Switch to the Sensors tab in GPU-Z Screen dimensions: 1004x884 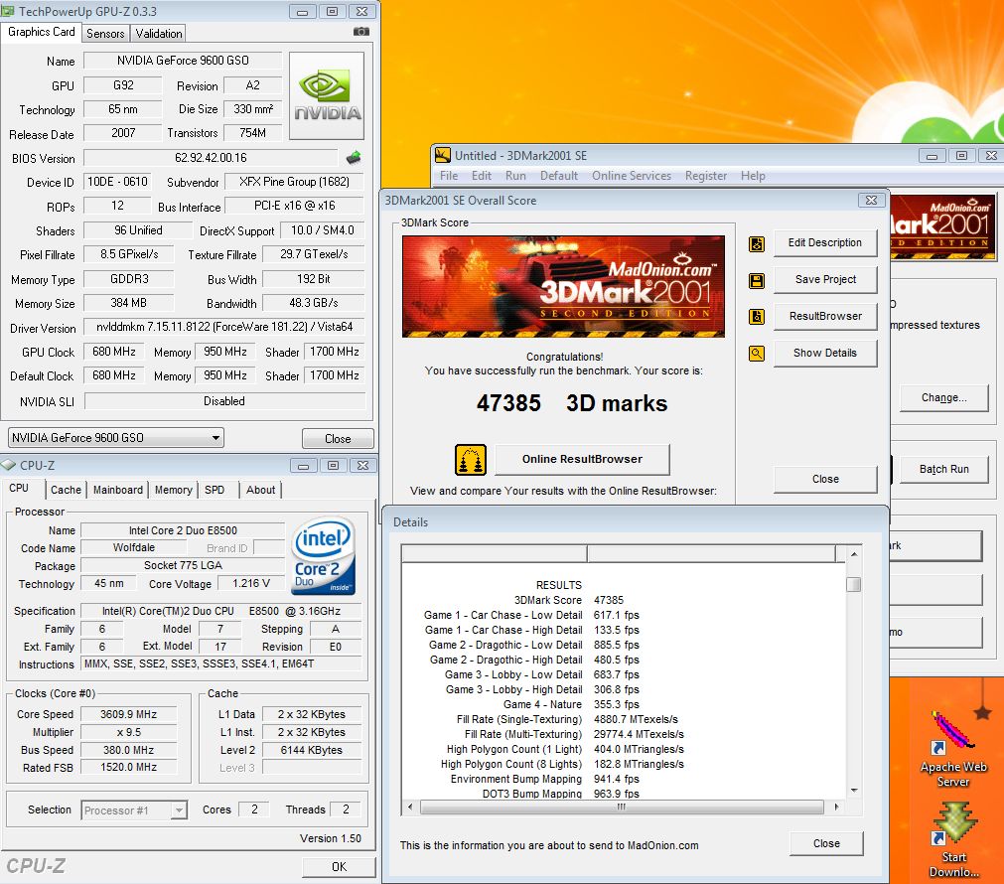[105, 34]
